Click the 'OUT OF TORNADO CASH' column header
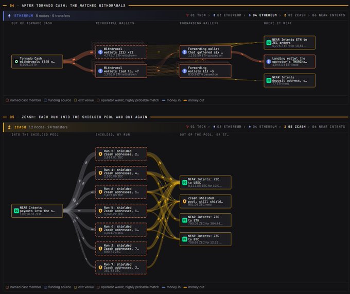 coord(32,23)
